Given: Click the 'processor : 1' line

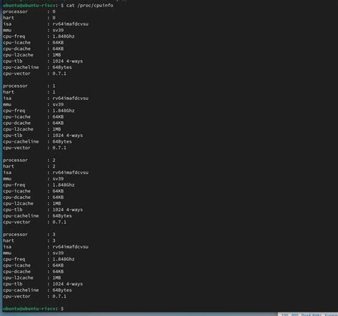Looking at the screenshot, I should (29, 86).
